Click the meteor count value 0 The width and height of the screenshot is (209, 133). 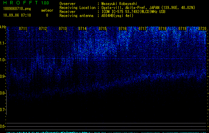coord(47,15)
